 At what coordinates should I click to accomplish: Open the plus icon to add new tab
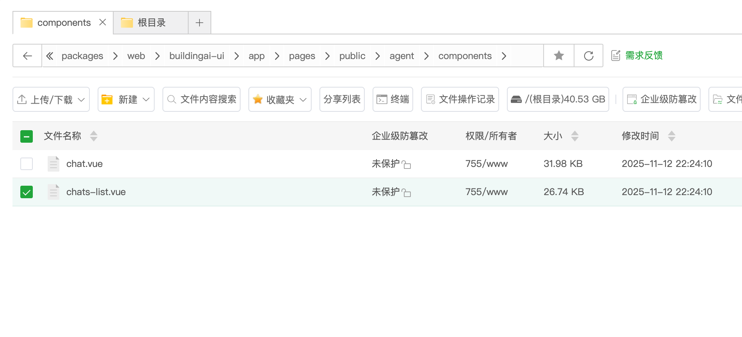(200, 23)
